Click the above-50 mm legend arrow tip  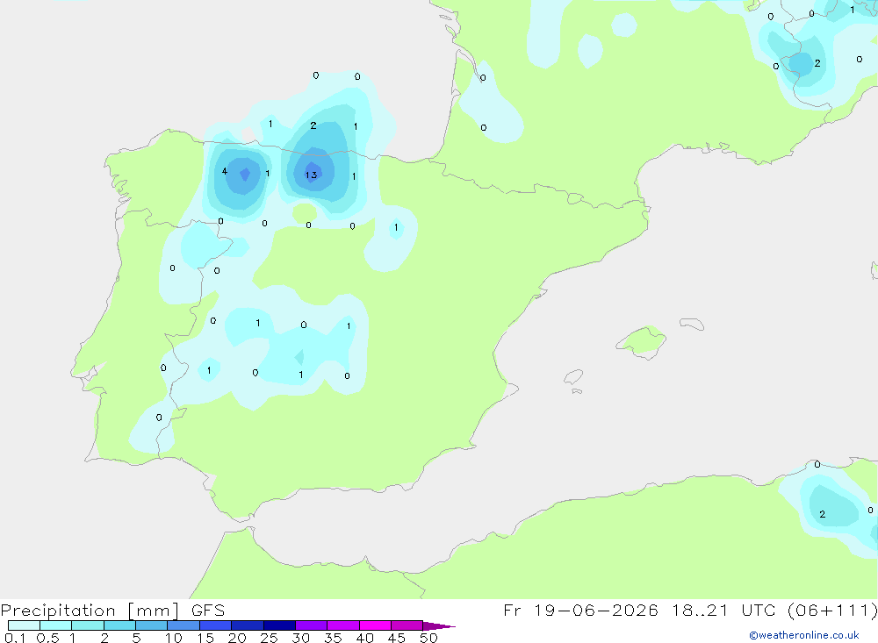[440, 626]
